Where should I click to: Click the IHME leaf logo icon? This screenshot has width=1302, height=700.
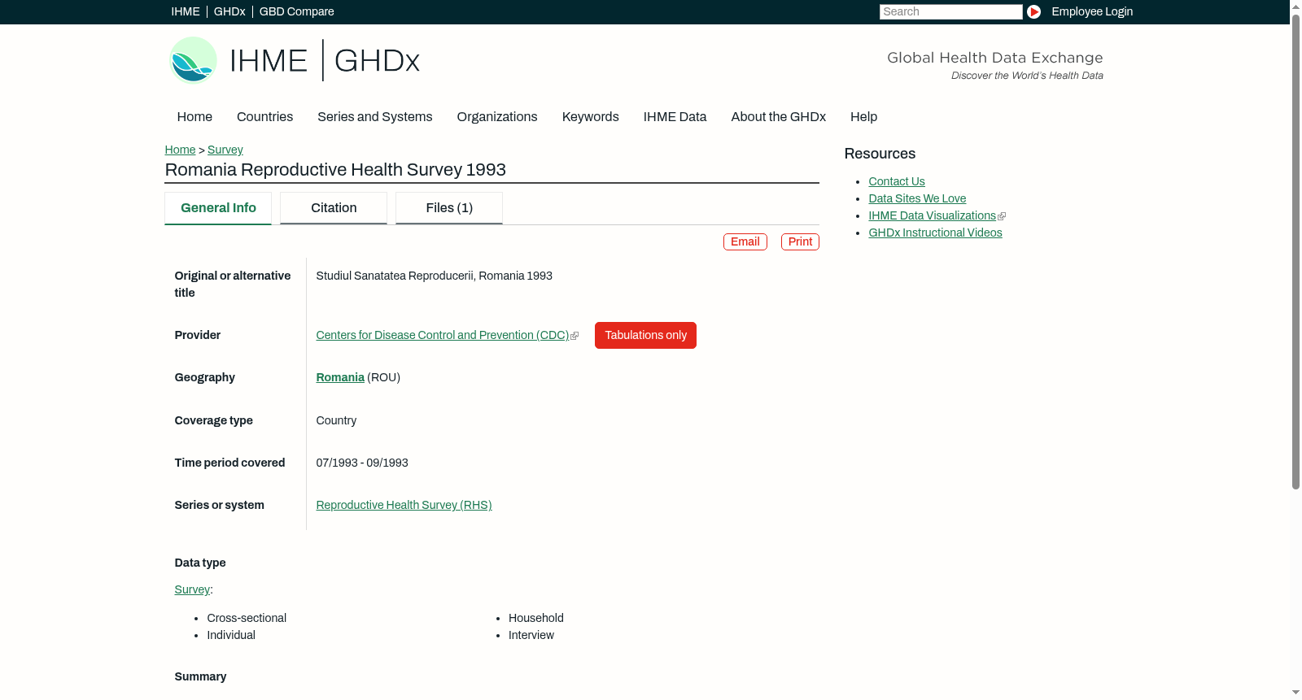pyautogui.click(x=193, y=60)
